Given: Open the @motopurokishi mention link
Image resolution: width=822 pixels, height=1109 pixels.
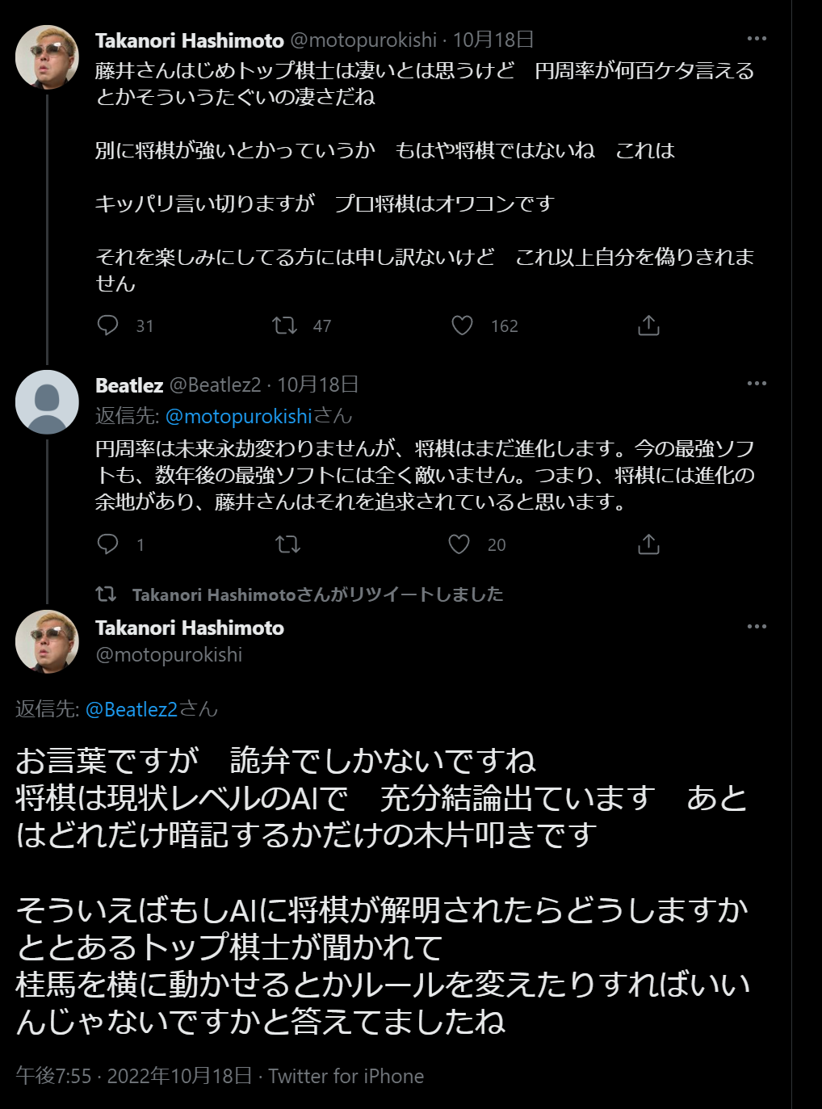Looking at the screenshot, I should (x=238, y=416).
